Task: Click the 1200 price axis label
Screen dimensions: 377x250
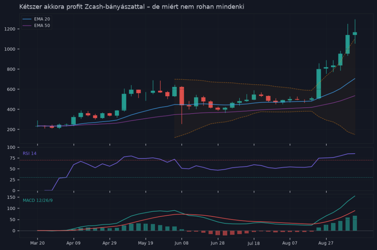Action: [x=10, y=29]
